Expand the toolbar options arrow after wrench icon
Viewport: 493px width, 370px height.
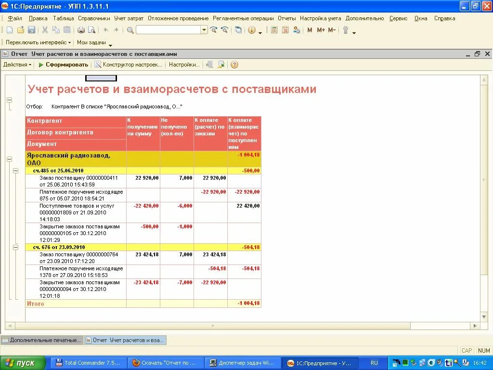pos(354,33)
